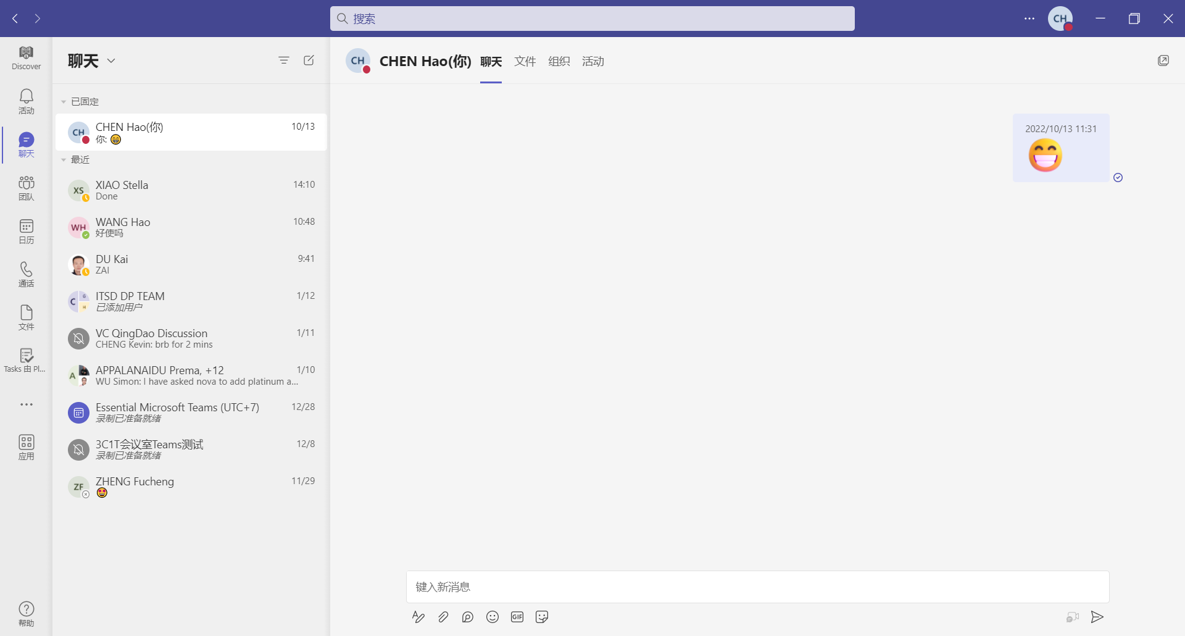
Task: Open chat with ZHENG Fucheng
Action: point(191,487)
